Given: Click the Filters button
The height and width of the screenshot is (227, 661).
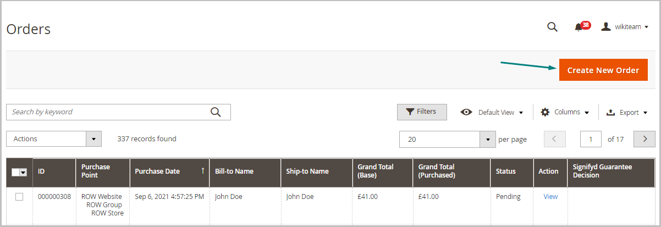Looking at the screenshot, I should click(x=421, y=112).
